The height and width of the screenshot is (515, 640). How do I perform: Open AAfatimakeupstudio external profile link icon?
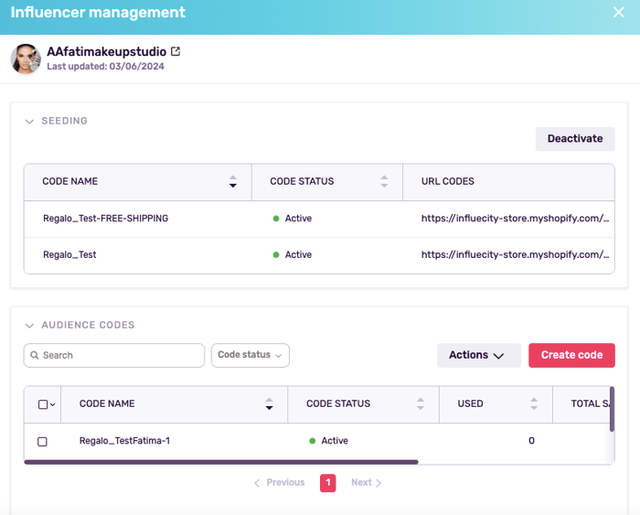coord(176,52)
